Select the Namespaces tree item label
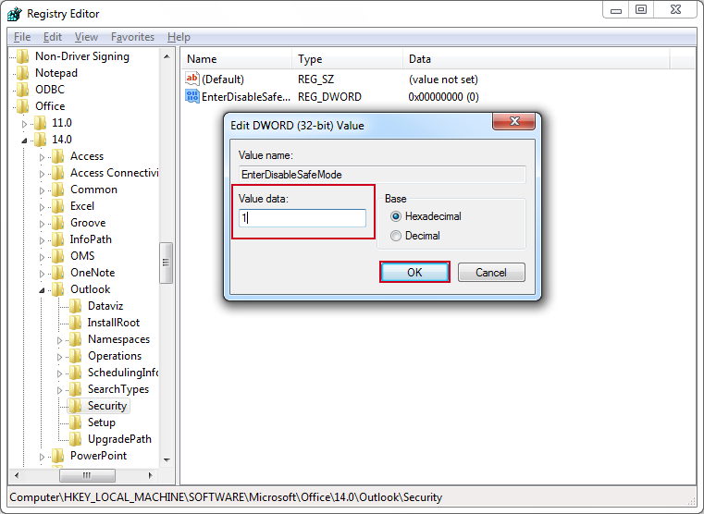This screenshot has height=514, width=704. click(x=118, y=339)
